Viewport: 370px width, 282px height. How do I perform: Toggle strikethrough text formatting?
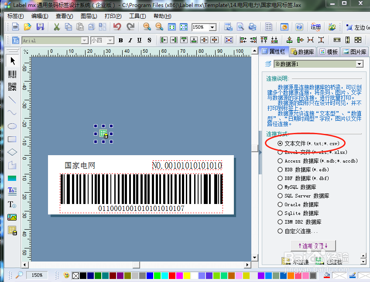(x=149, y=41)
